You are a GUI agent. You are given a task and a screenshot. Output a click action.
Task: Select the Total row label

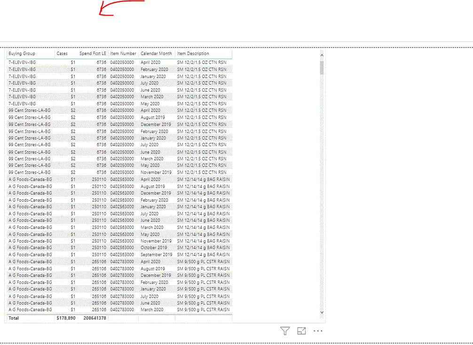14,318
